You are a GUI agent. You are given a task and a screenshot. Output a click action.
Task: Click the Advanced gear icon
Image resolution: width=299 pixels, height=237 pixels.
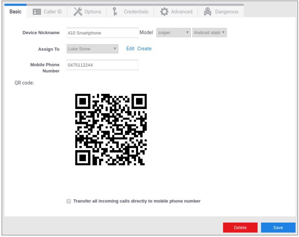(164, 12)
